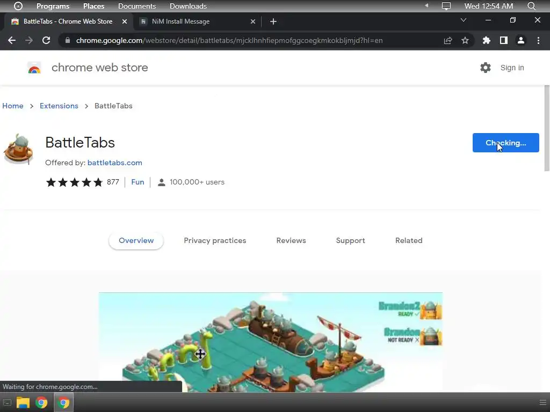Click the BattleTabs breadcrumb text
This screenshot has width=550, height=412.
pos(113,106)
